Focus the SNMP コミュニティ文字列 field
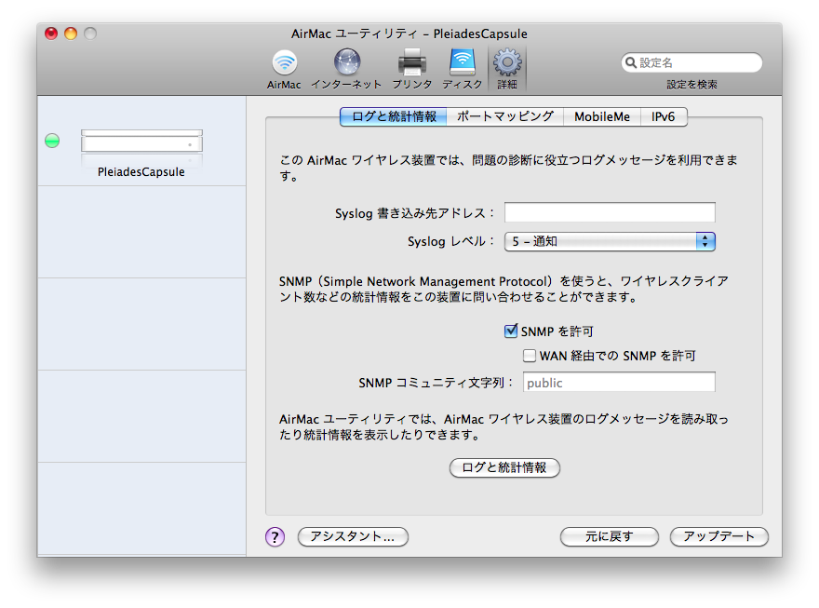 (x=619, y=383)
